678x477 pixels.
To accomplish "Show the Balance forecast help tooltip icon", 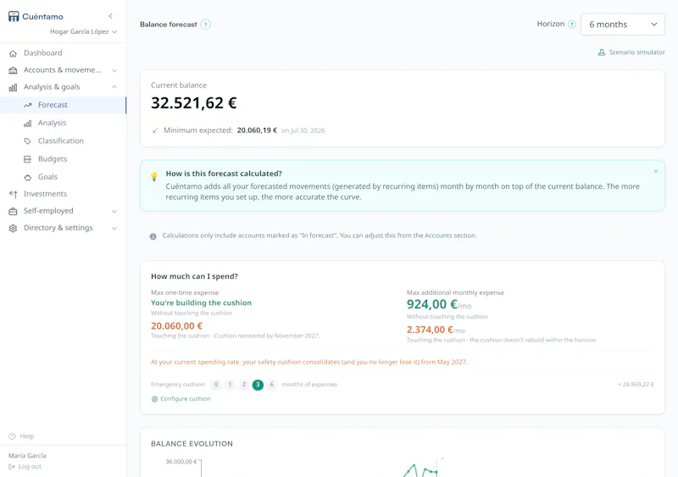I will [x=206, y=25].
